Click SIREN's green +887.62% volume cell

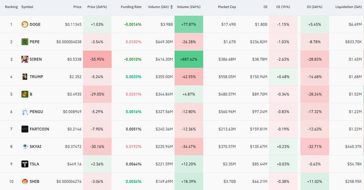(189, 59)
